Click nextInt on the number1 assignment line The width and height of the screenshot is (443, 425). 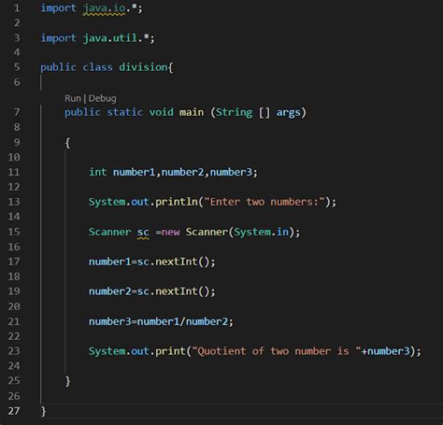pos(177,262)
